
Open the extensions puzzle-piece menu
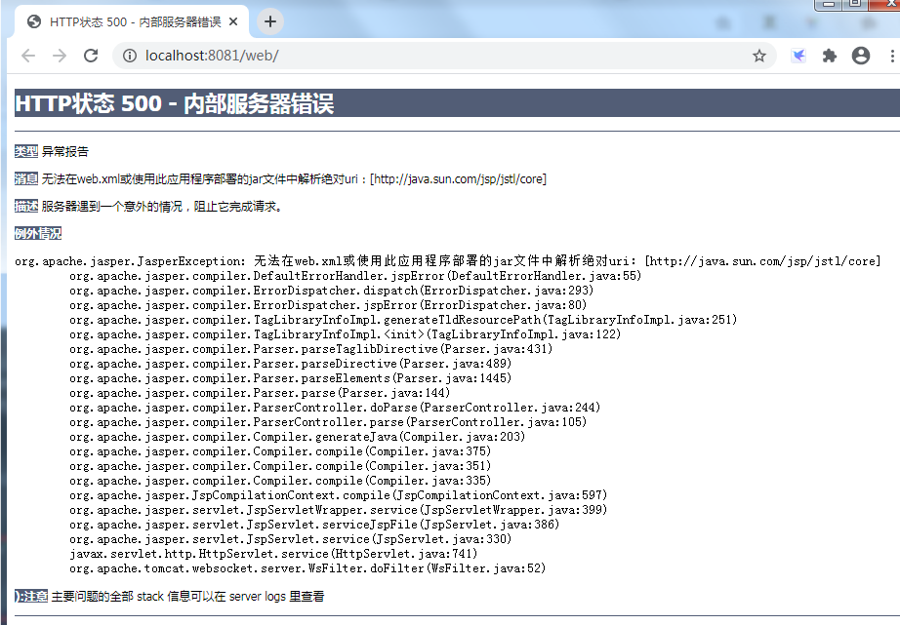(x=829, y=56)
